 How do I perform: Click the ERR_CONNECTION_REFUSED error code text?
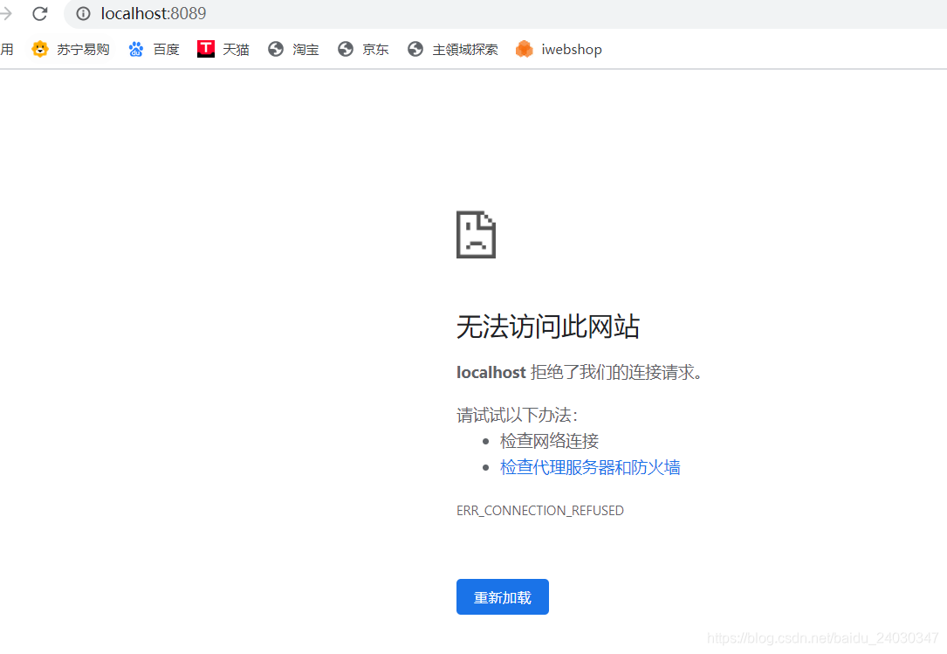click(x=540, y=511)
